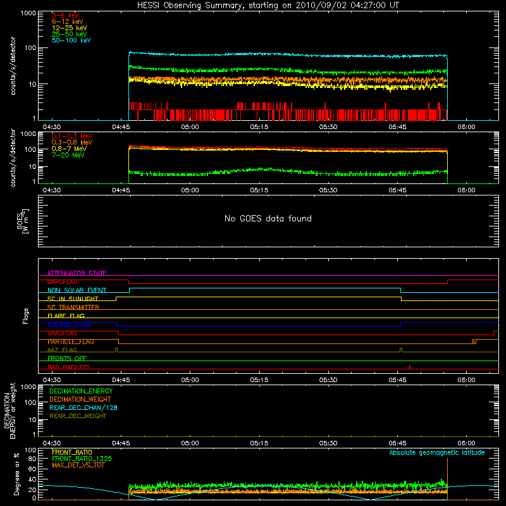Screen dimensions: 506x506
Task: Click the 04:45 tick label under keV panel
Action: coord(121,127)
